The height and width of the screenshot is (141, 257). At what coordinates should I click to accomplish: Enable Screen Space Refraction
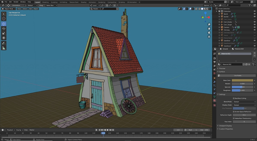234,111
